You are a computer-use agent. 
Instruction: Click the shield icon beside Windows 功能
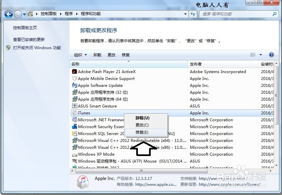(x=8, y=48)
